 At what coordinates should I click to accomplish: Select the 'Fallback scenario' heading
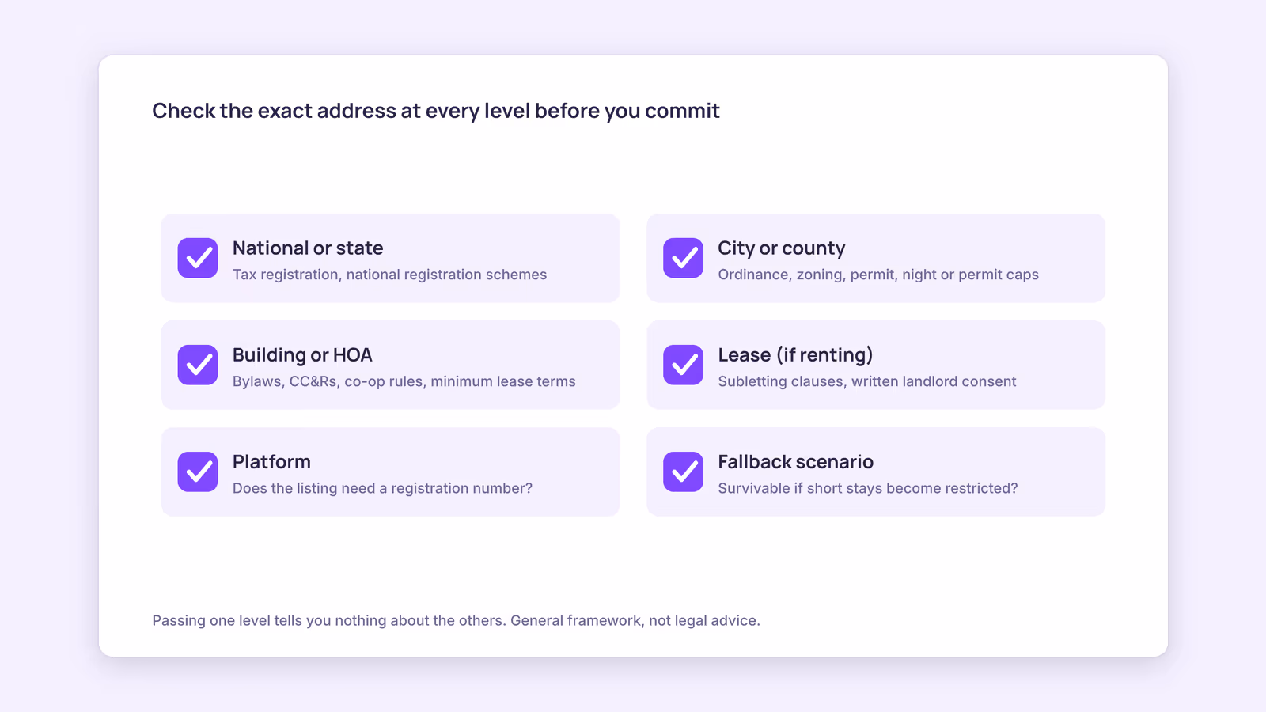tap(795, 462)
